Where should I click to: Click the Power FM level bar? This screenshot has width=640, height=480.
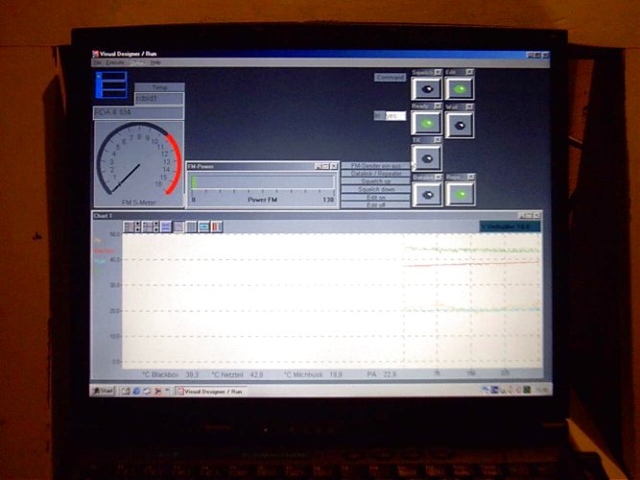tap(262, 181)
